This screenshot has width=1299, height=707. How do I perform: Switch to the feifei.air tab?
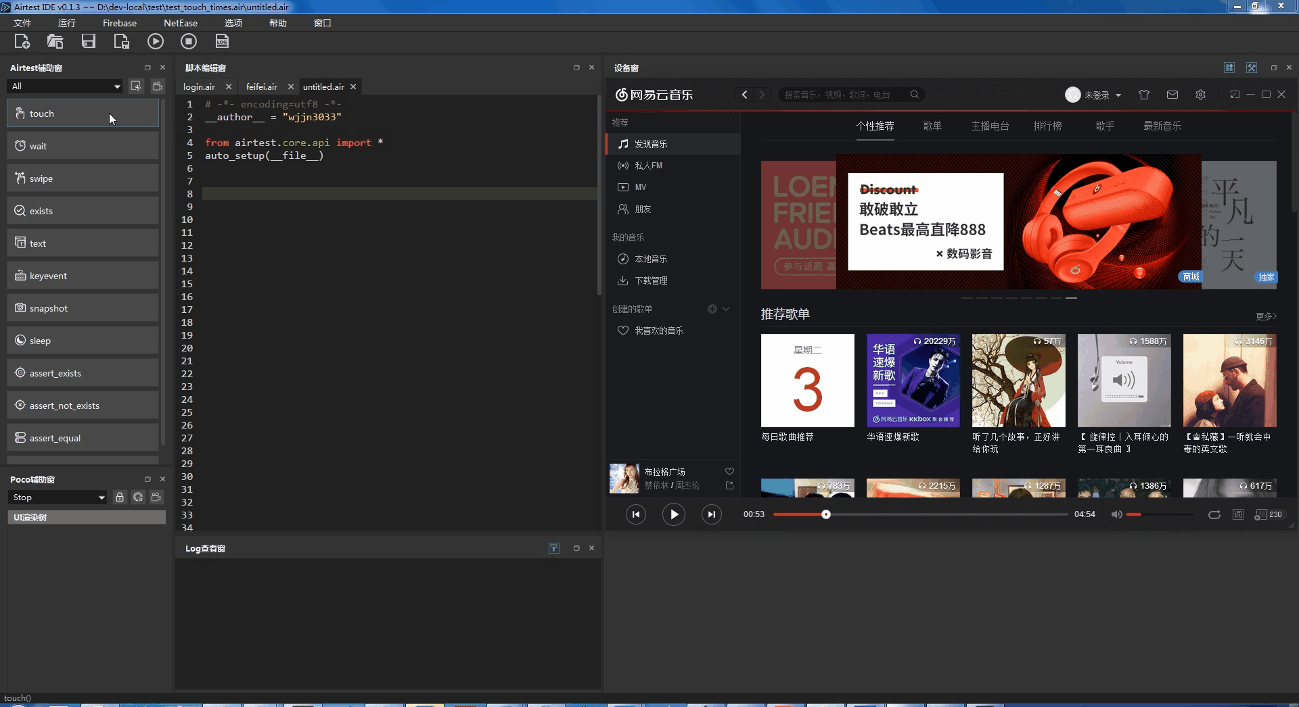262,87
